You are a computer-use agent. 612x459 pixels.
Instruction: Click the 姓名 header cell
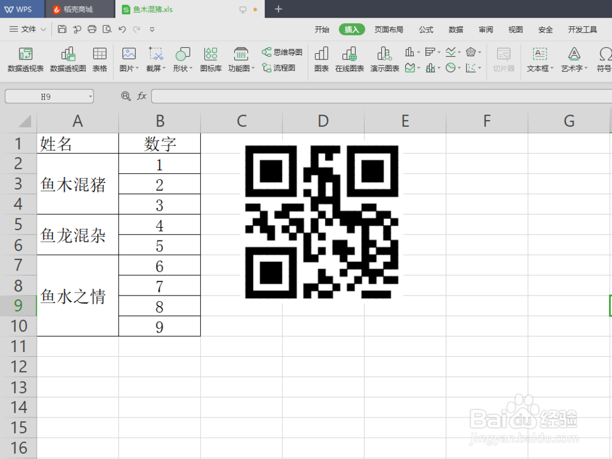pyautogui.click(x=78, y=143)
